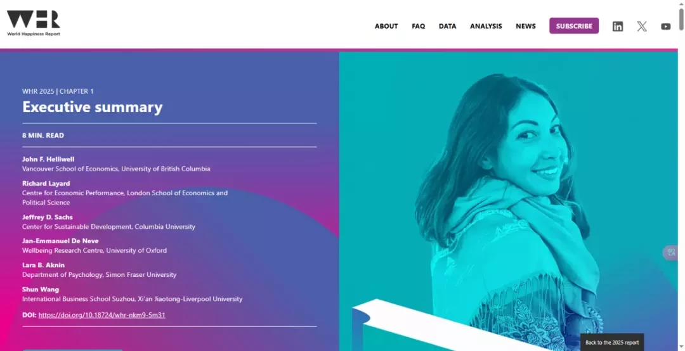Click author name Lara B. Aknin

(x=43, y=265)
